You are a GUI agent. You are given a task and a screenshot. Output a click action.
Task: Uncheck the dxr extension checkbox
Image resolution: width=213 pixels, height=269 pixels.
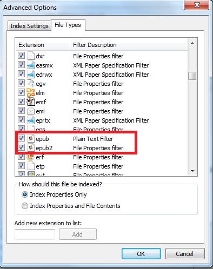pos(21,56)
